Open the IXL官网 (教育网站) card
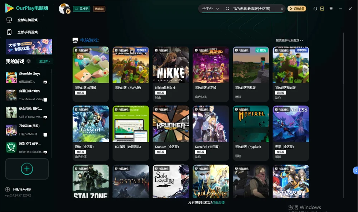358x212 pixels. click(131, 133)
